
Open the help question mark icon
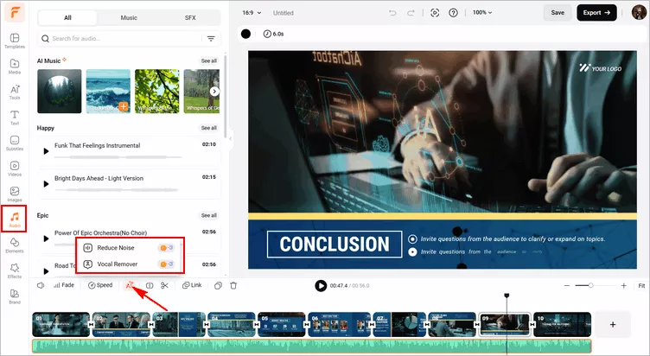454,13
